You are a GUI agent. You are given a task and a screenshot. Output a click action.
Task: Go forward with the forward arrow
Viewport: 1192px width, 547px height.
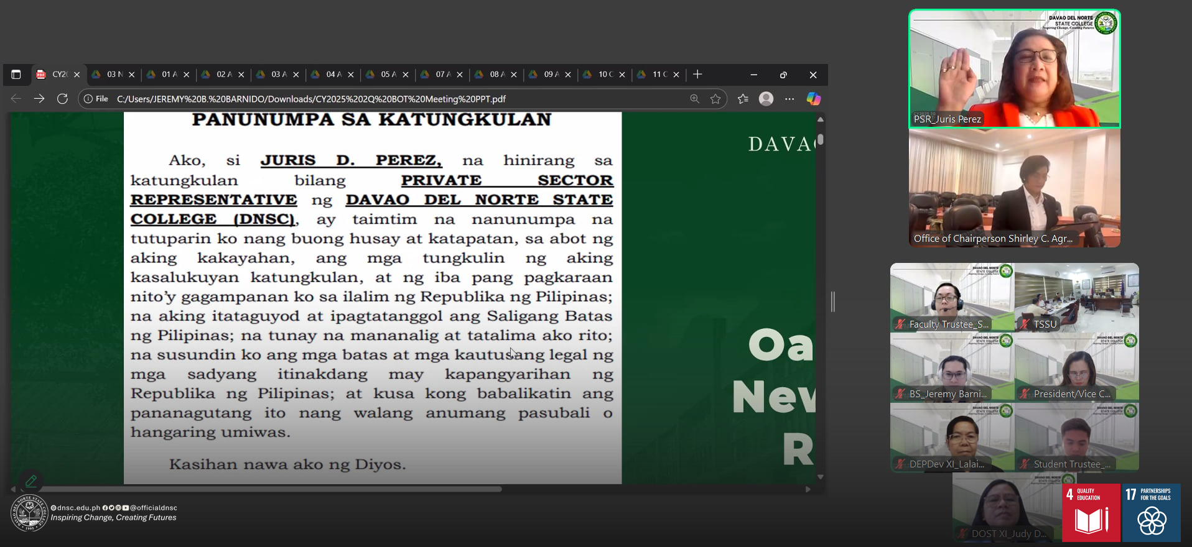click(x=39, y=99)
